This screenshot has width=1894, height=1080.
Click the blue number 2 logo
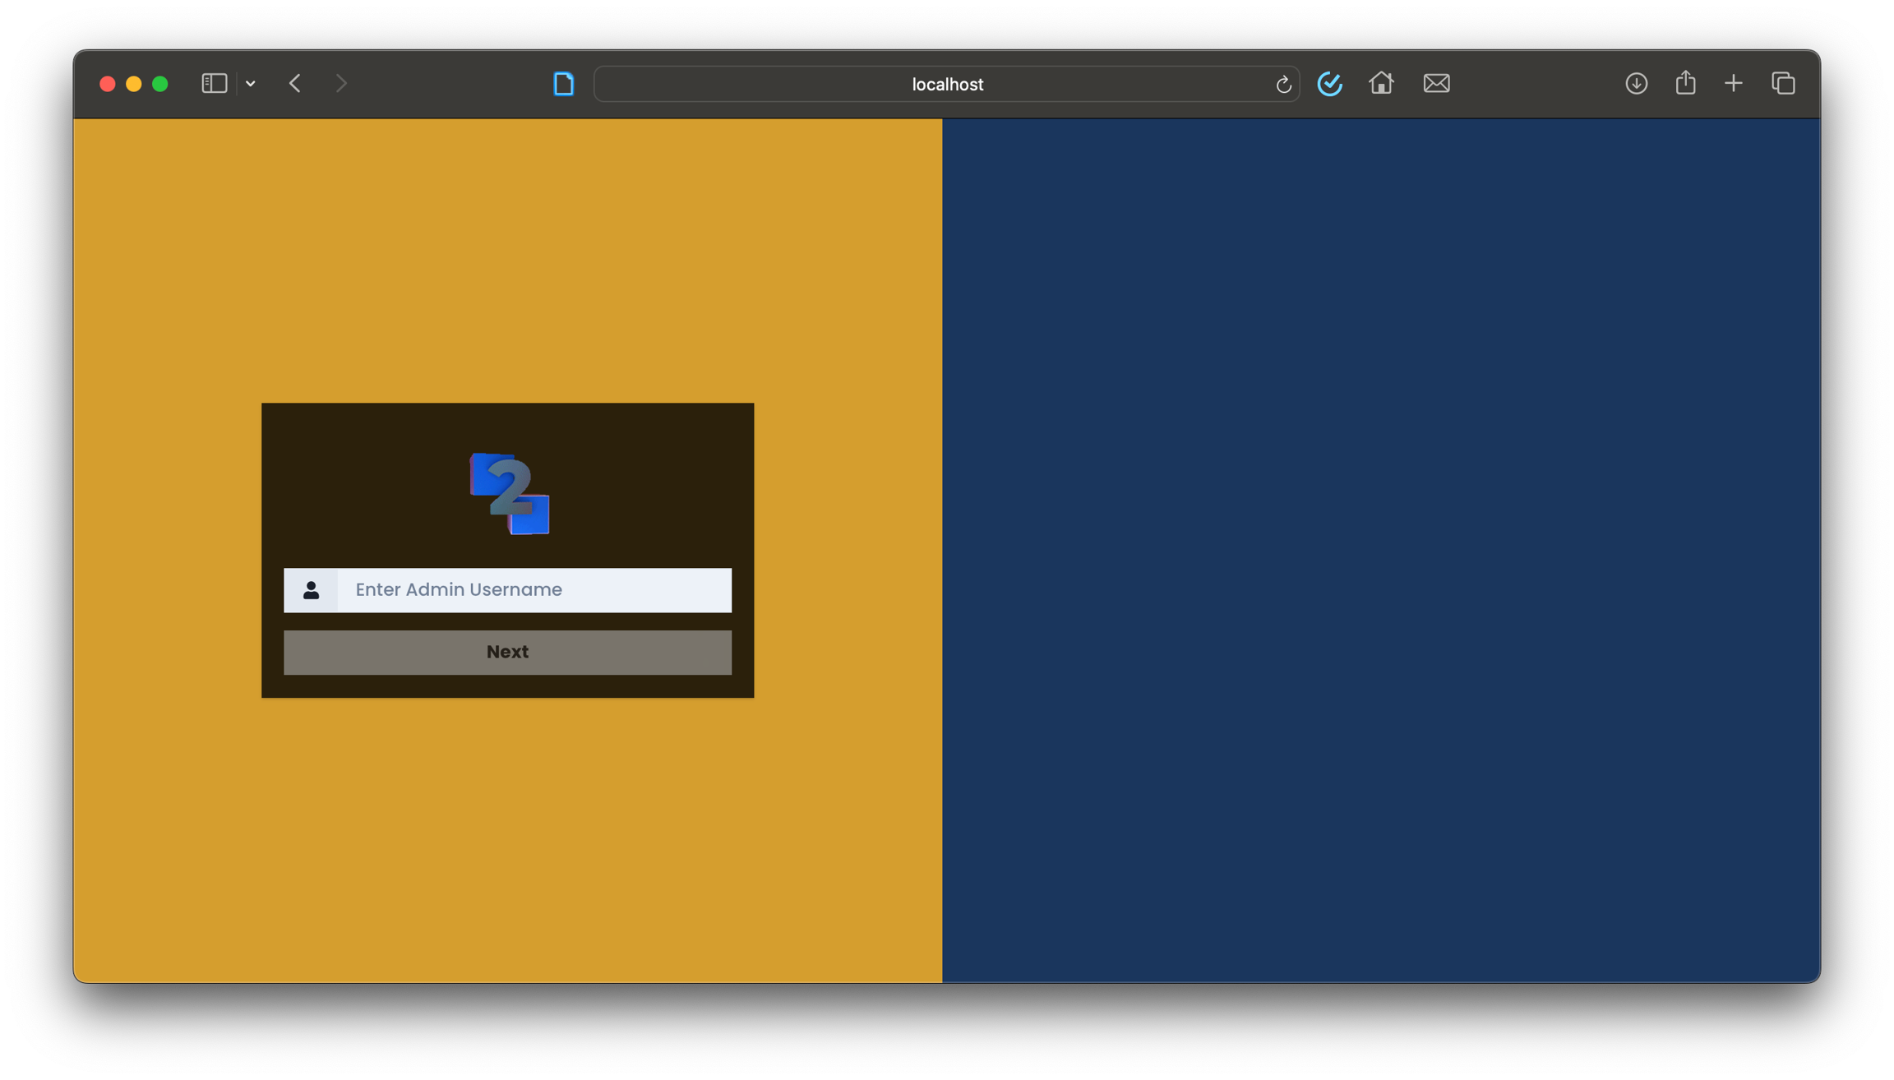click(510, 493)
